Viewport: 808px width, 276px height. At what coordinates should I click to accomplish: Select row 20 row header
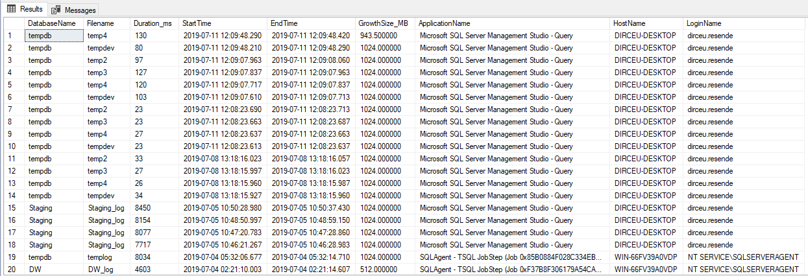click(12, 270)
